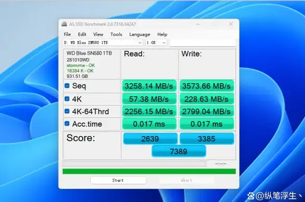
Task: Minimize the AS SSD Benchmark window
Action: (198, 24)
